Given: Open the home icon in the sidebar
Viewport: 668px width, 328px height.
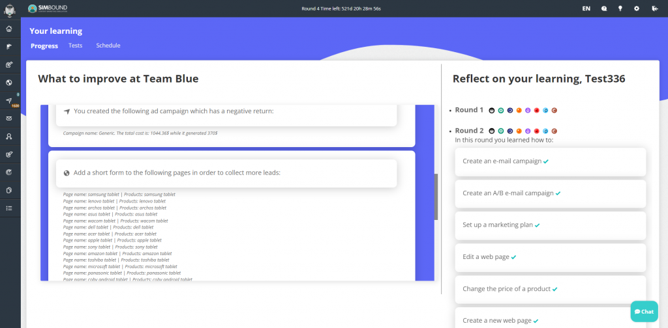Looking at the screenshot, I should (9, 29).
